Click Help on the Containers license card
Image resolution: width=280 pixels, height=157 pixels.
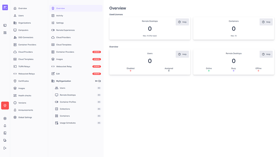tap(266, 22)
